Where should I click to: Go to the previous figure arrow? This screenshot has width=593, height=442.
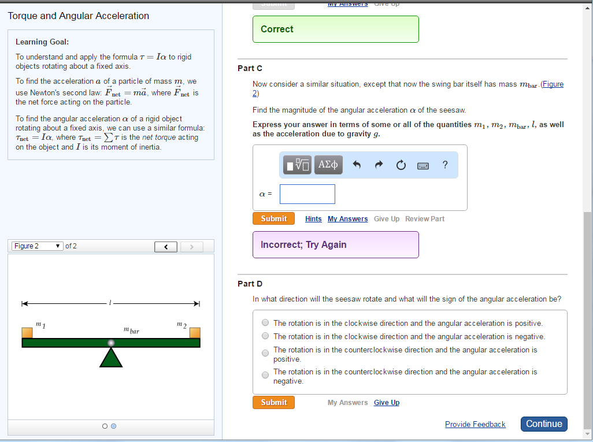pos(165,246)
